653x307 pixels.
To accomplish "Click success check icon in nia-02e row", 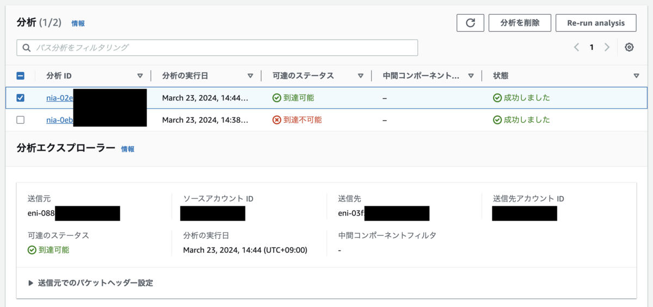I will coord(497,98).
